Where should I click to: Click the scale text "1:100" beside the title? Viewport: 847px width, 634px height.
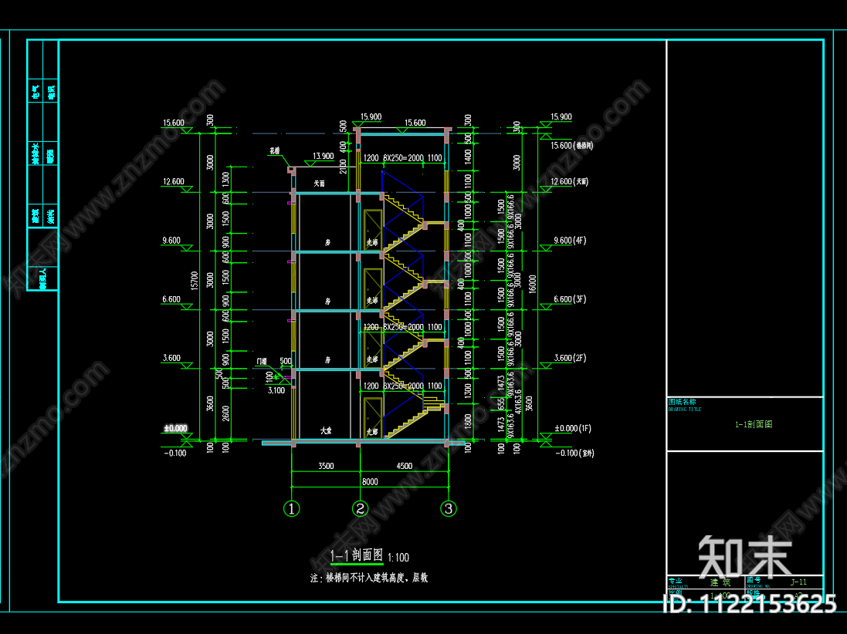[x=398, y=558]
